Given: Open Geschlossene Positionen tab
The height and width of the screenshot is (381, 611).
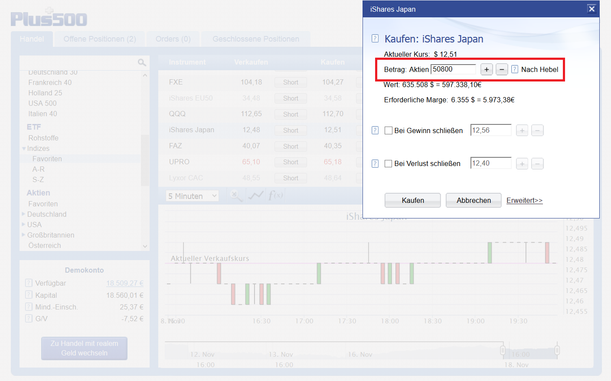Looking at the screenshot, I should 256,39.
